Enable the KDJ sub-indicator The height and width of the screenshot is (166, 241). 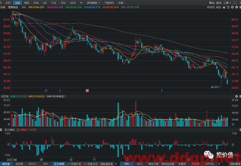tap(46, 164)
